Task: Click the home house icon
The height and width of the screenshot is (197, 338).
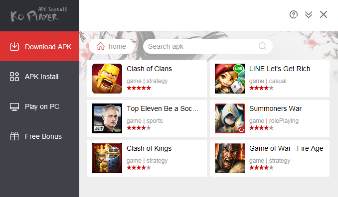Action: 100,46
